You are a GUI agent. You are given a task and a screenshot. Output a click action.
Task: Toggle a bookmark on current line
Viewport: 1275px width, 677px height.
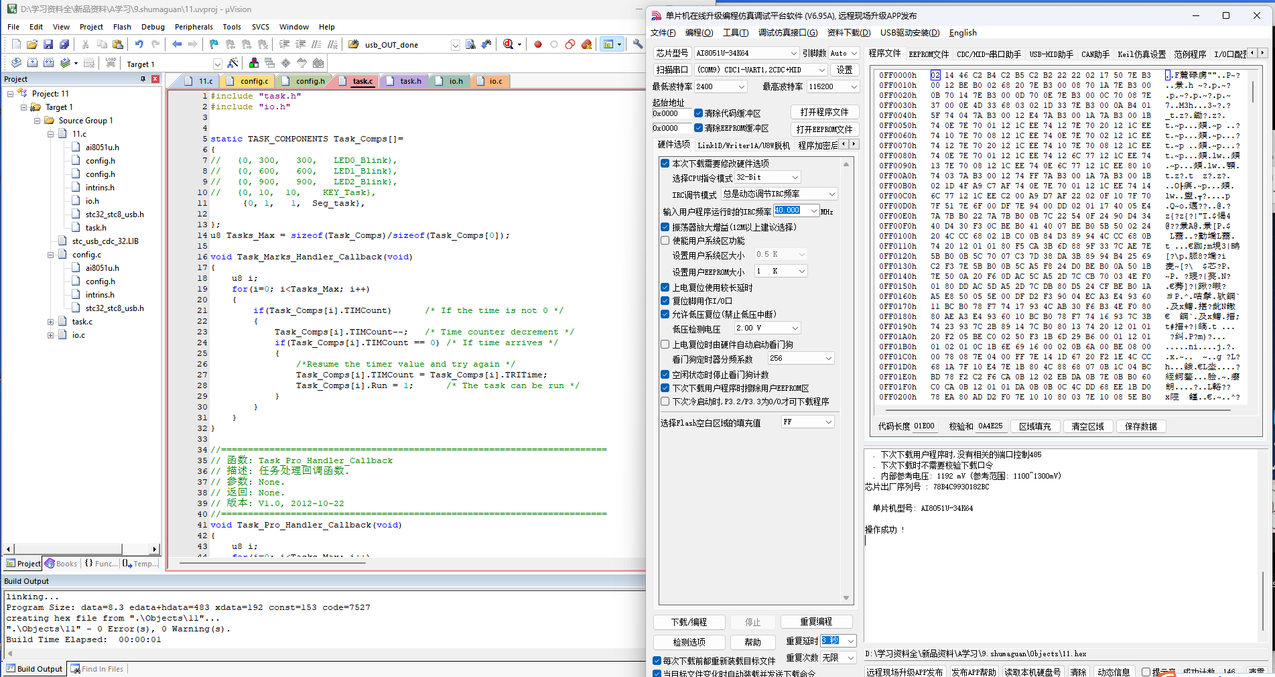(214, 44)
